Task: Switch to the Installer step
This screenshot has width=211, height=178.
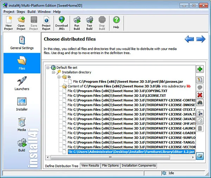Action: [x=22, y=104]
